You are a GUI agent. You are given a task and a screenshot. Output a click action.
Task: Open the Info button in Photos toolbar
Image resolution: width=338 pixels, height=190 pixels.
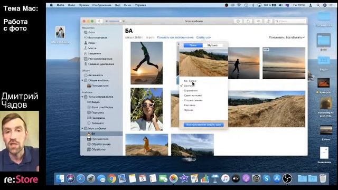(x=238, y=21)
